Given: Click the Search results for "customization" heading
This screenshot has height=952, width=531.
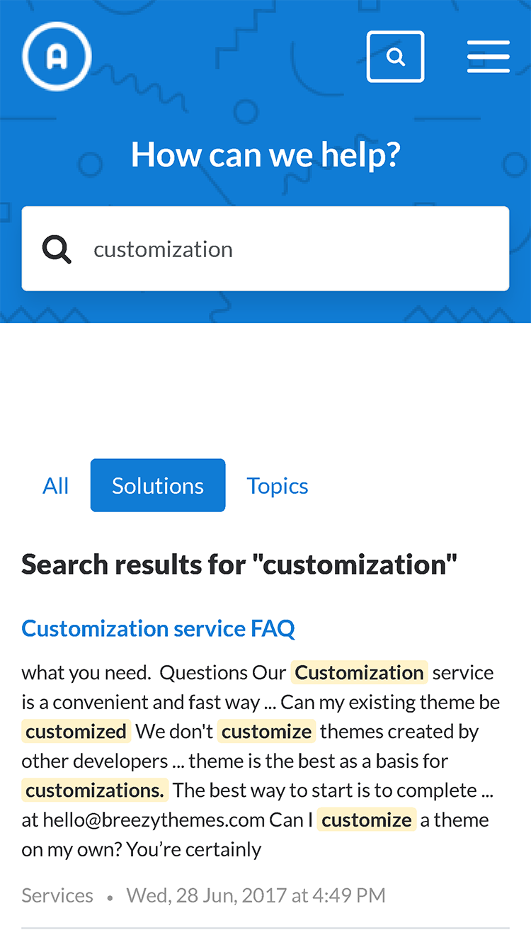Looking at the screenshot, I should [239, 565].
